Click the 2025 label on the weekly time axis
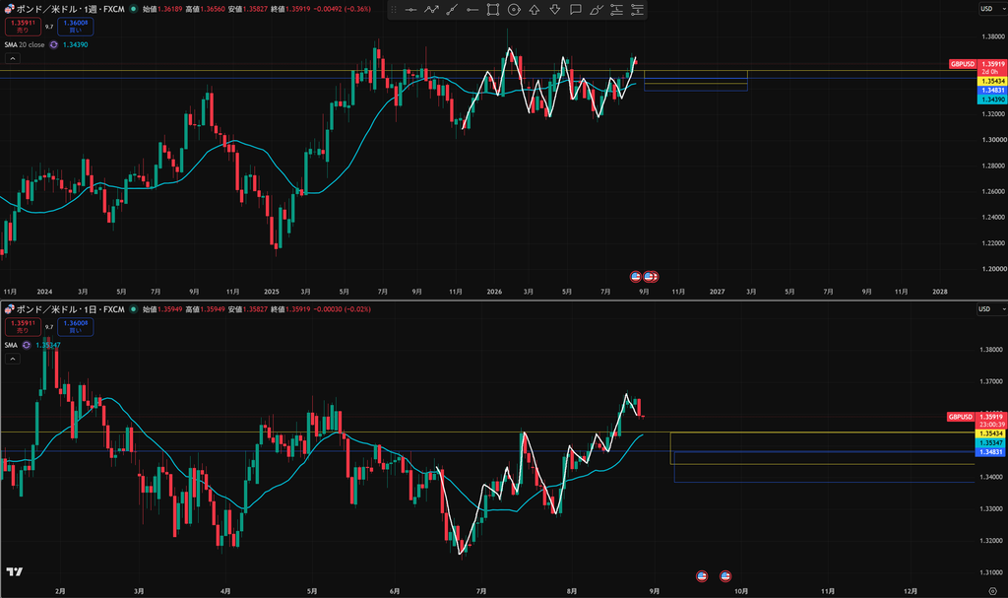Viewport: 1008px width, 598px height. pos(272,292)
